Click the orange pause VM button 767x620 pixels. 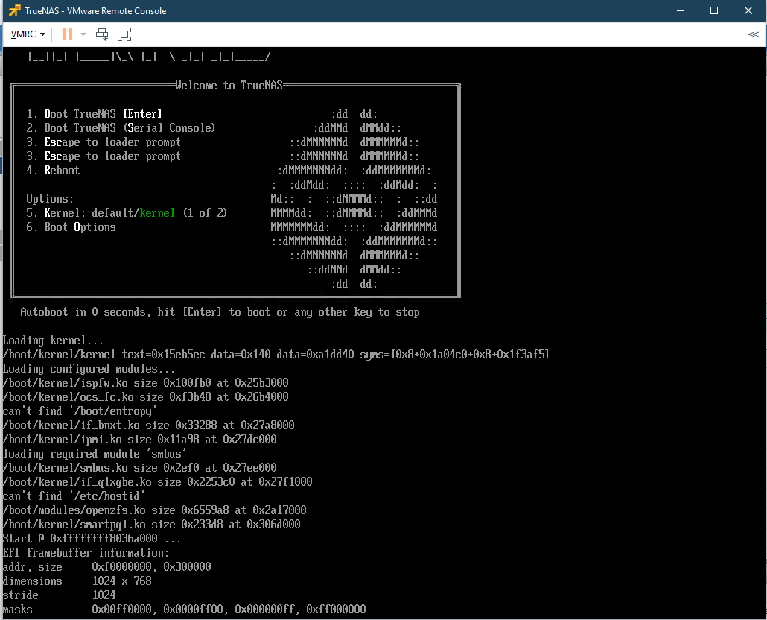click(68, 34)
